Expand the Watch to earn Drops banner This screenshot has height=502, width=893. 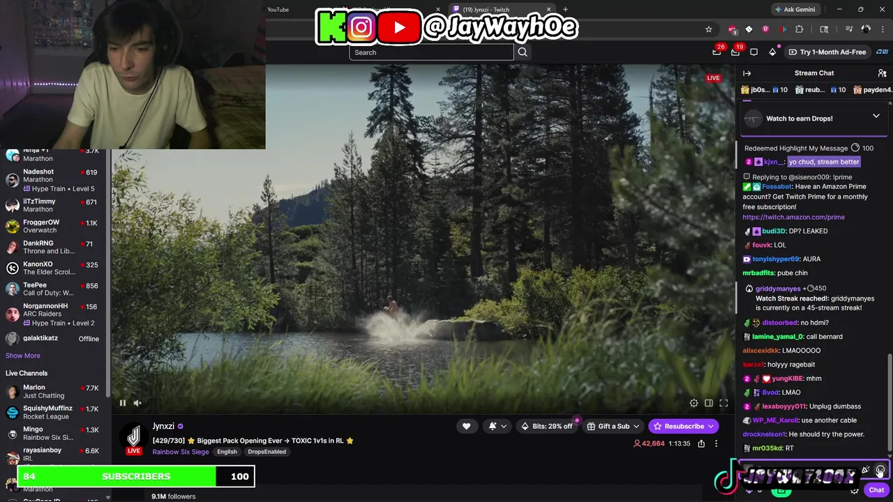pos(876,116)
